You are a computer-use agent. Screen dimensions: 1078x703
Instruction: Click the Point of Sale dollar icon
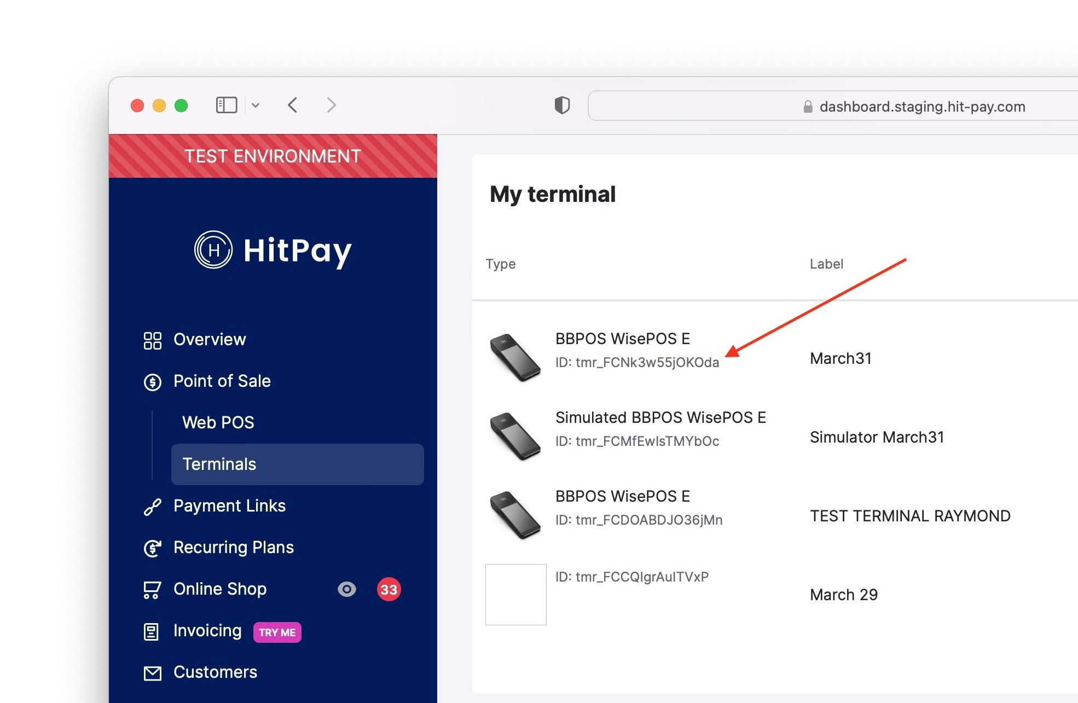152,382
